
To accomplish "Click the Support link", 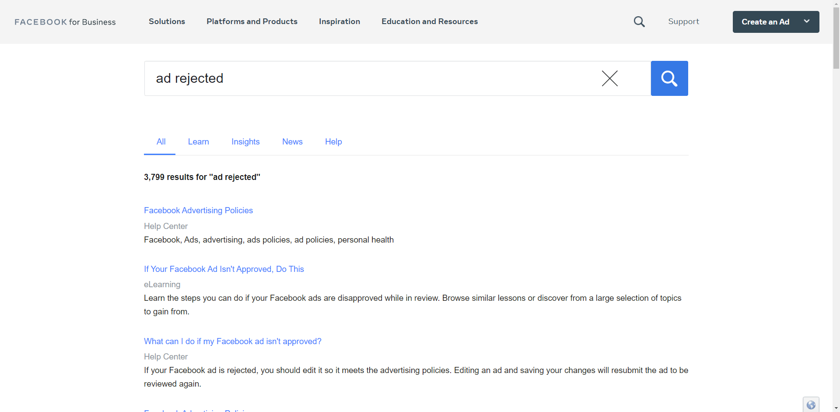I will coord(683,21).
